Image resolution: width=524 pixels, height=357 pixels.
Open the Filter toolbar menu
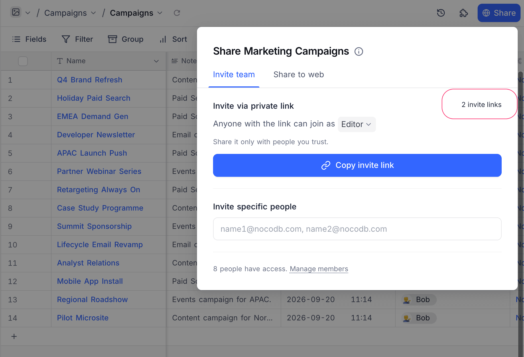(x=77, y=39)
